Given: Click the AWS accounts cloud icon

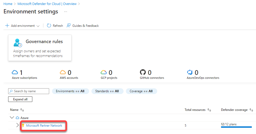Looking at the screenshot, I should [63, 72].
